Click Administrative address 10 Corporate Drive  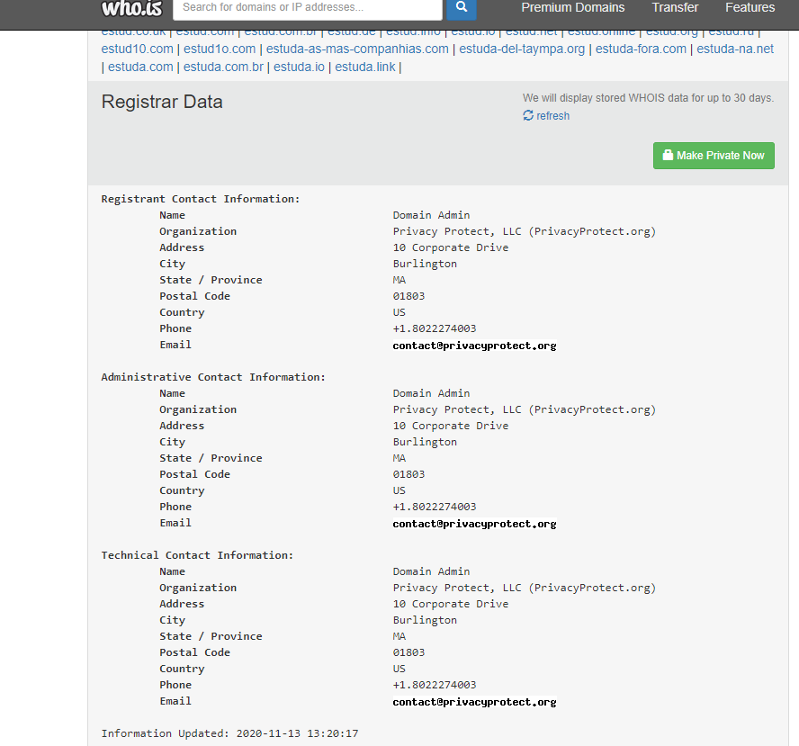(x=451, y=426)
